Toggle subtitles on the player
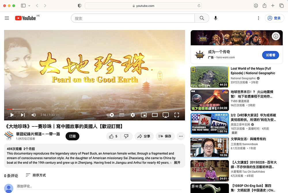Viewport: 288px width, 193px height. pos(122,115)
